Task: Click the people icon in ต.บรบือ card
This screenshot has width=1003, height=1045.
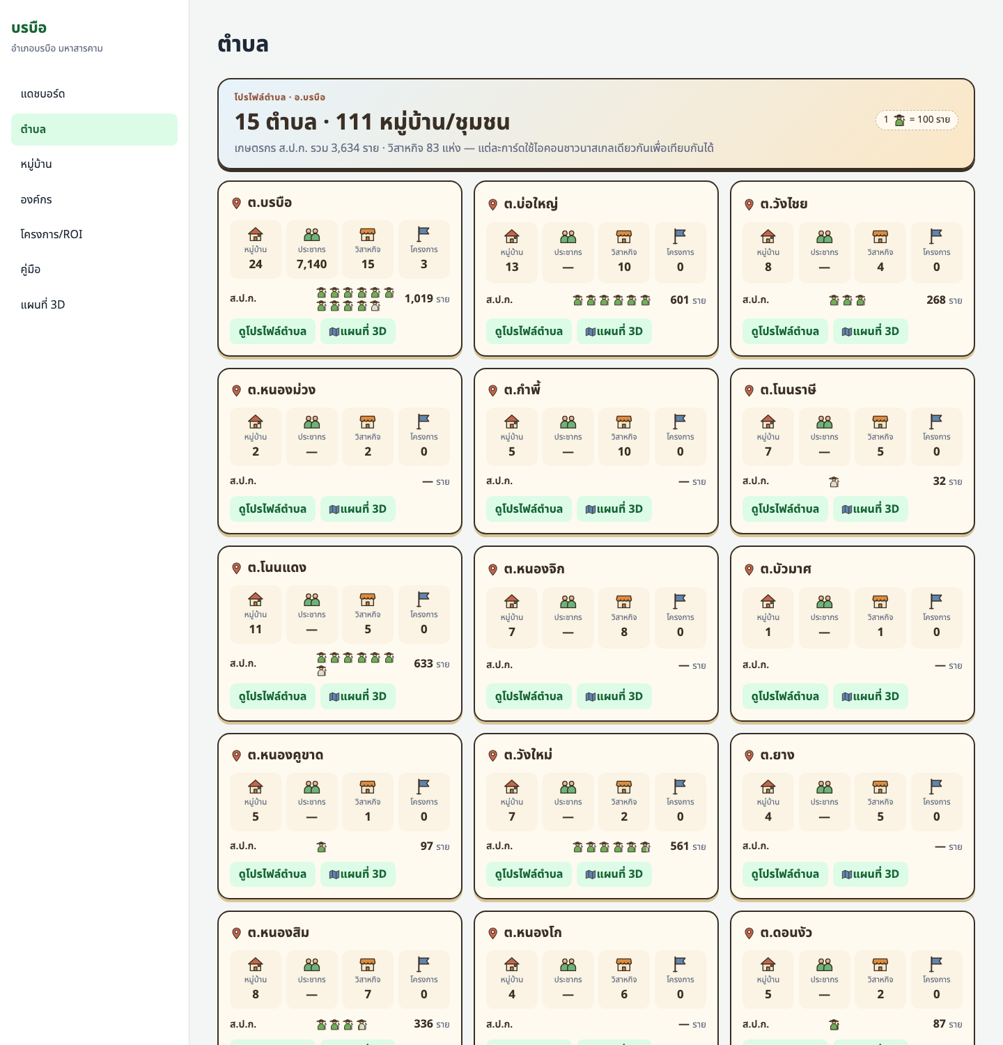Action: tap(312, 234)
